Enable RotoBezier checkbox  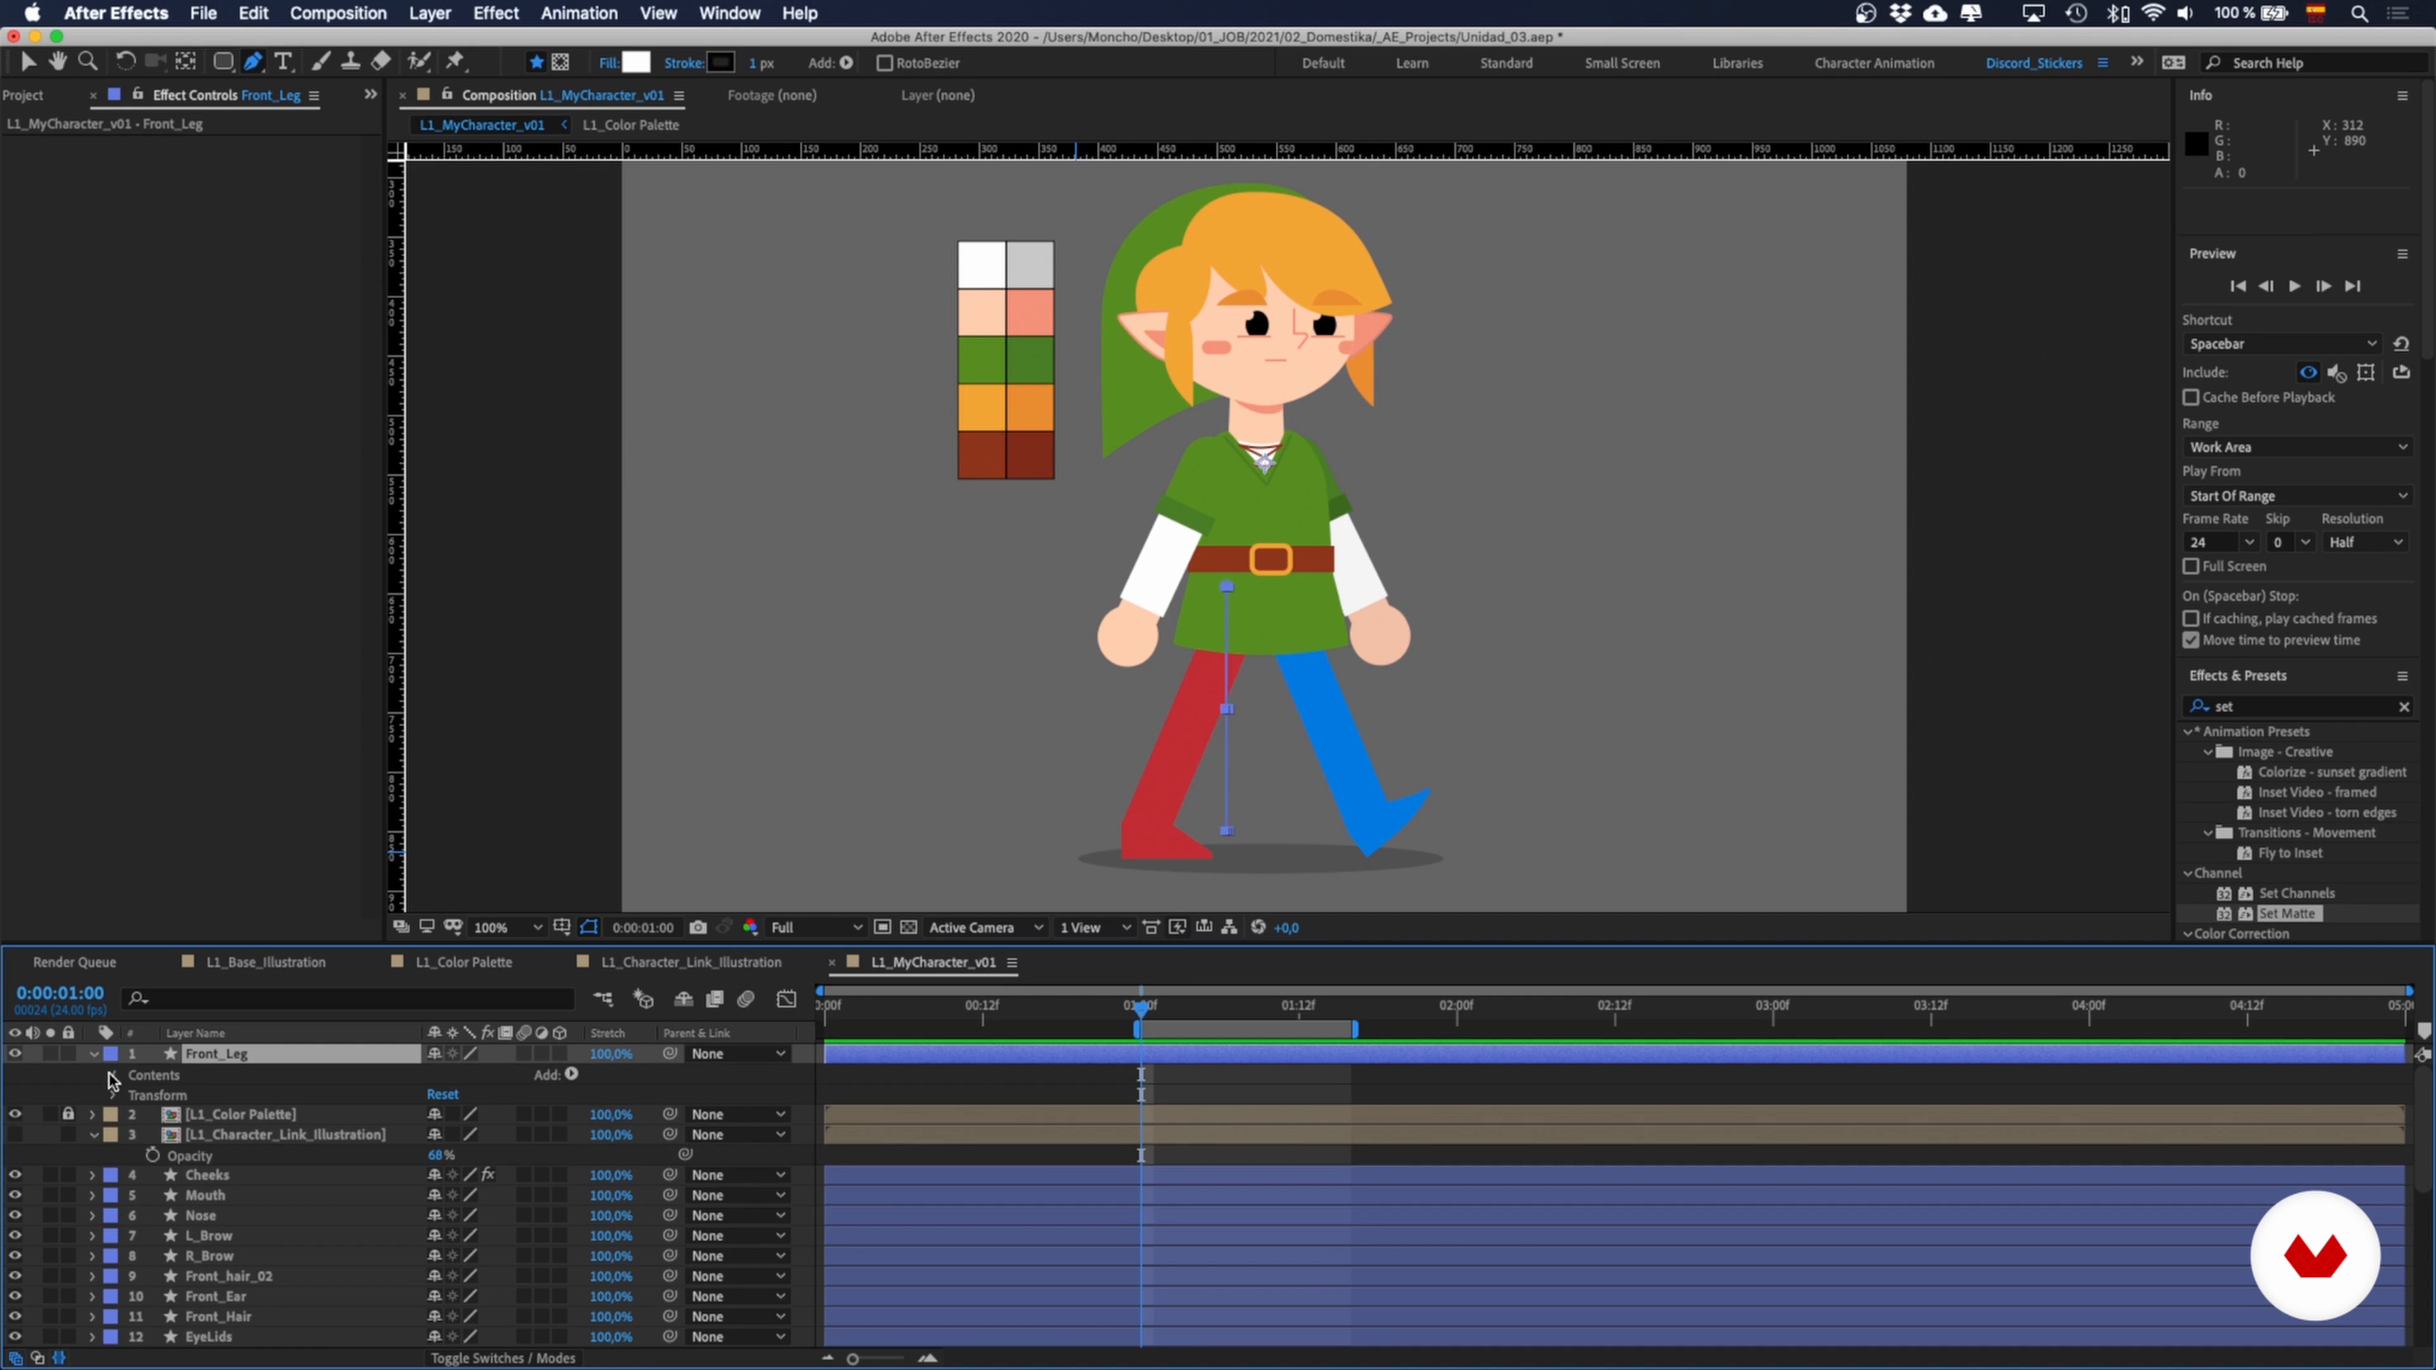coord(885,63)
